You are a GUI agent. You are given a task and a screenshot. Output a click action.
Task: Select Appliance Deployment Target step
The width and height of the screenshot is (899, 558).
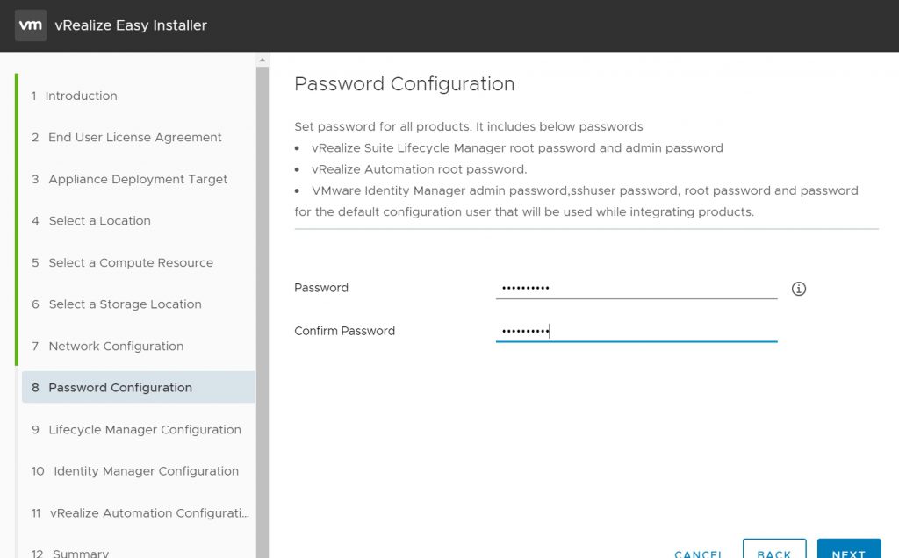130,179
